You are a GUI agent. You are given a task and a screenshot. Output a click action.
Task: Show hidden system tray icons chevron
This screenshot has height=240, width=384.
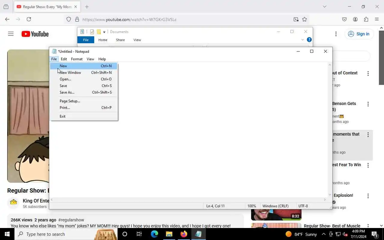pos(324,234)
